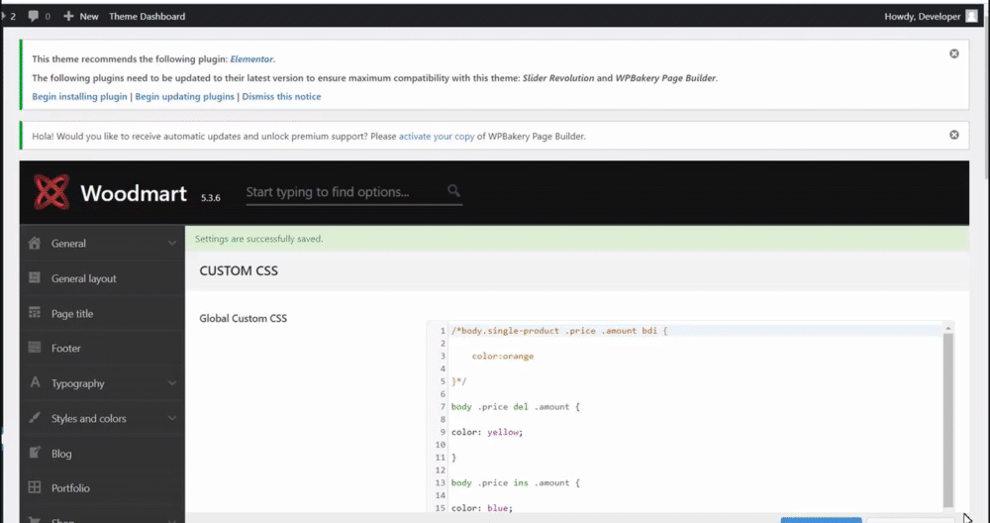Click code line 1 with body.single-product selector
Viewport: 990px width, 523px height.
click(558, 331)
